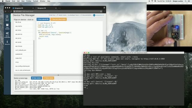Select api_rpc.js in file list
This screenshot has height=108, width=192.
[23, 38]
